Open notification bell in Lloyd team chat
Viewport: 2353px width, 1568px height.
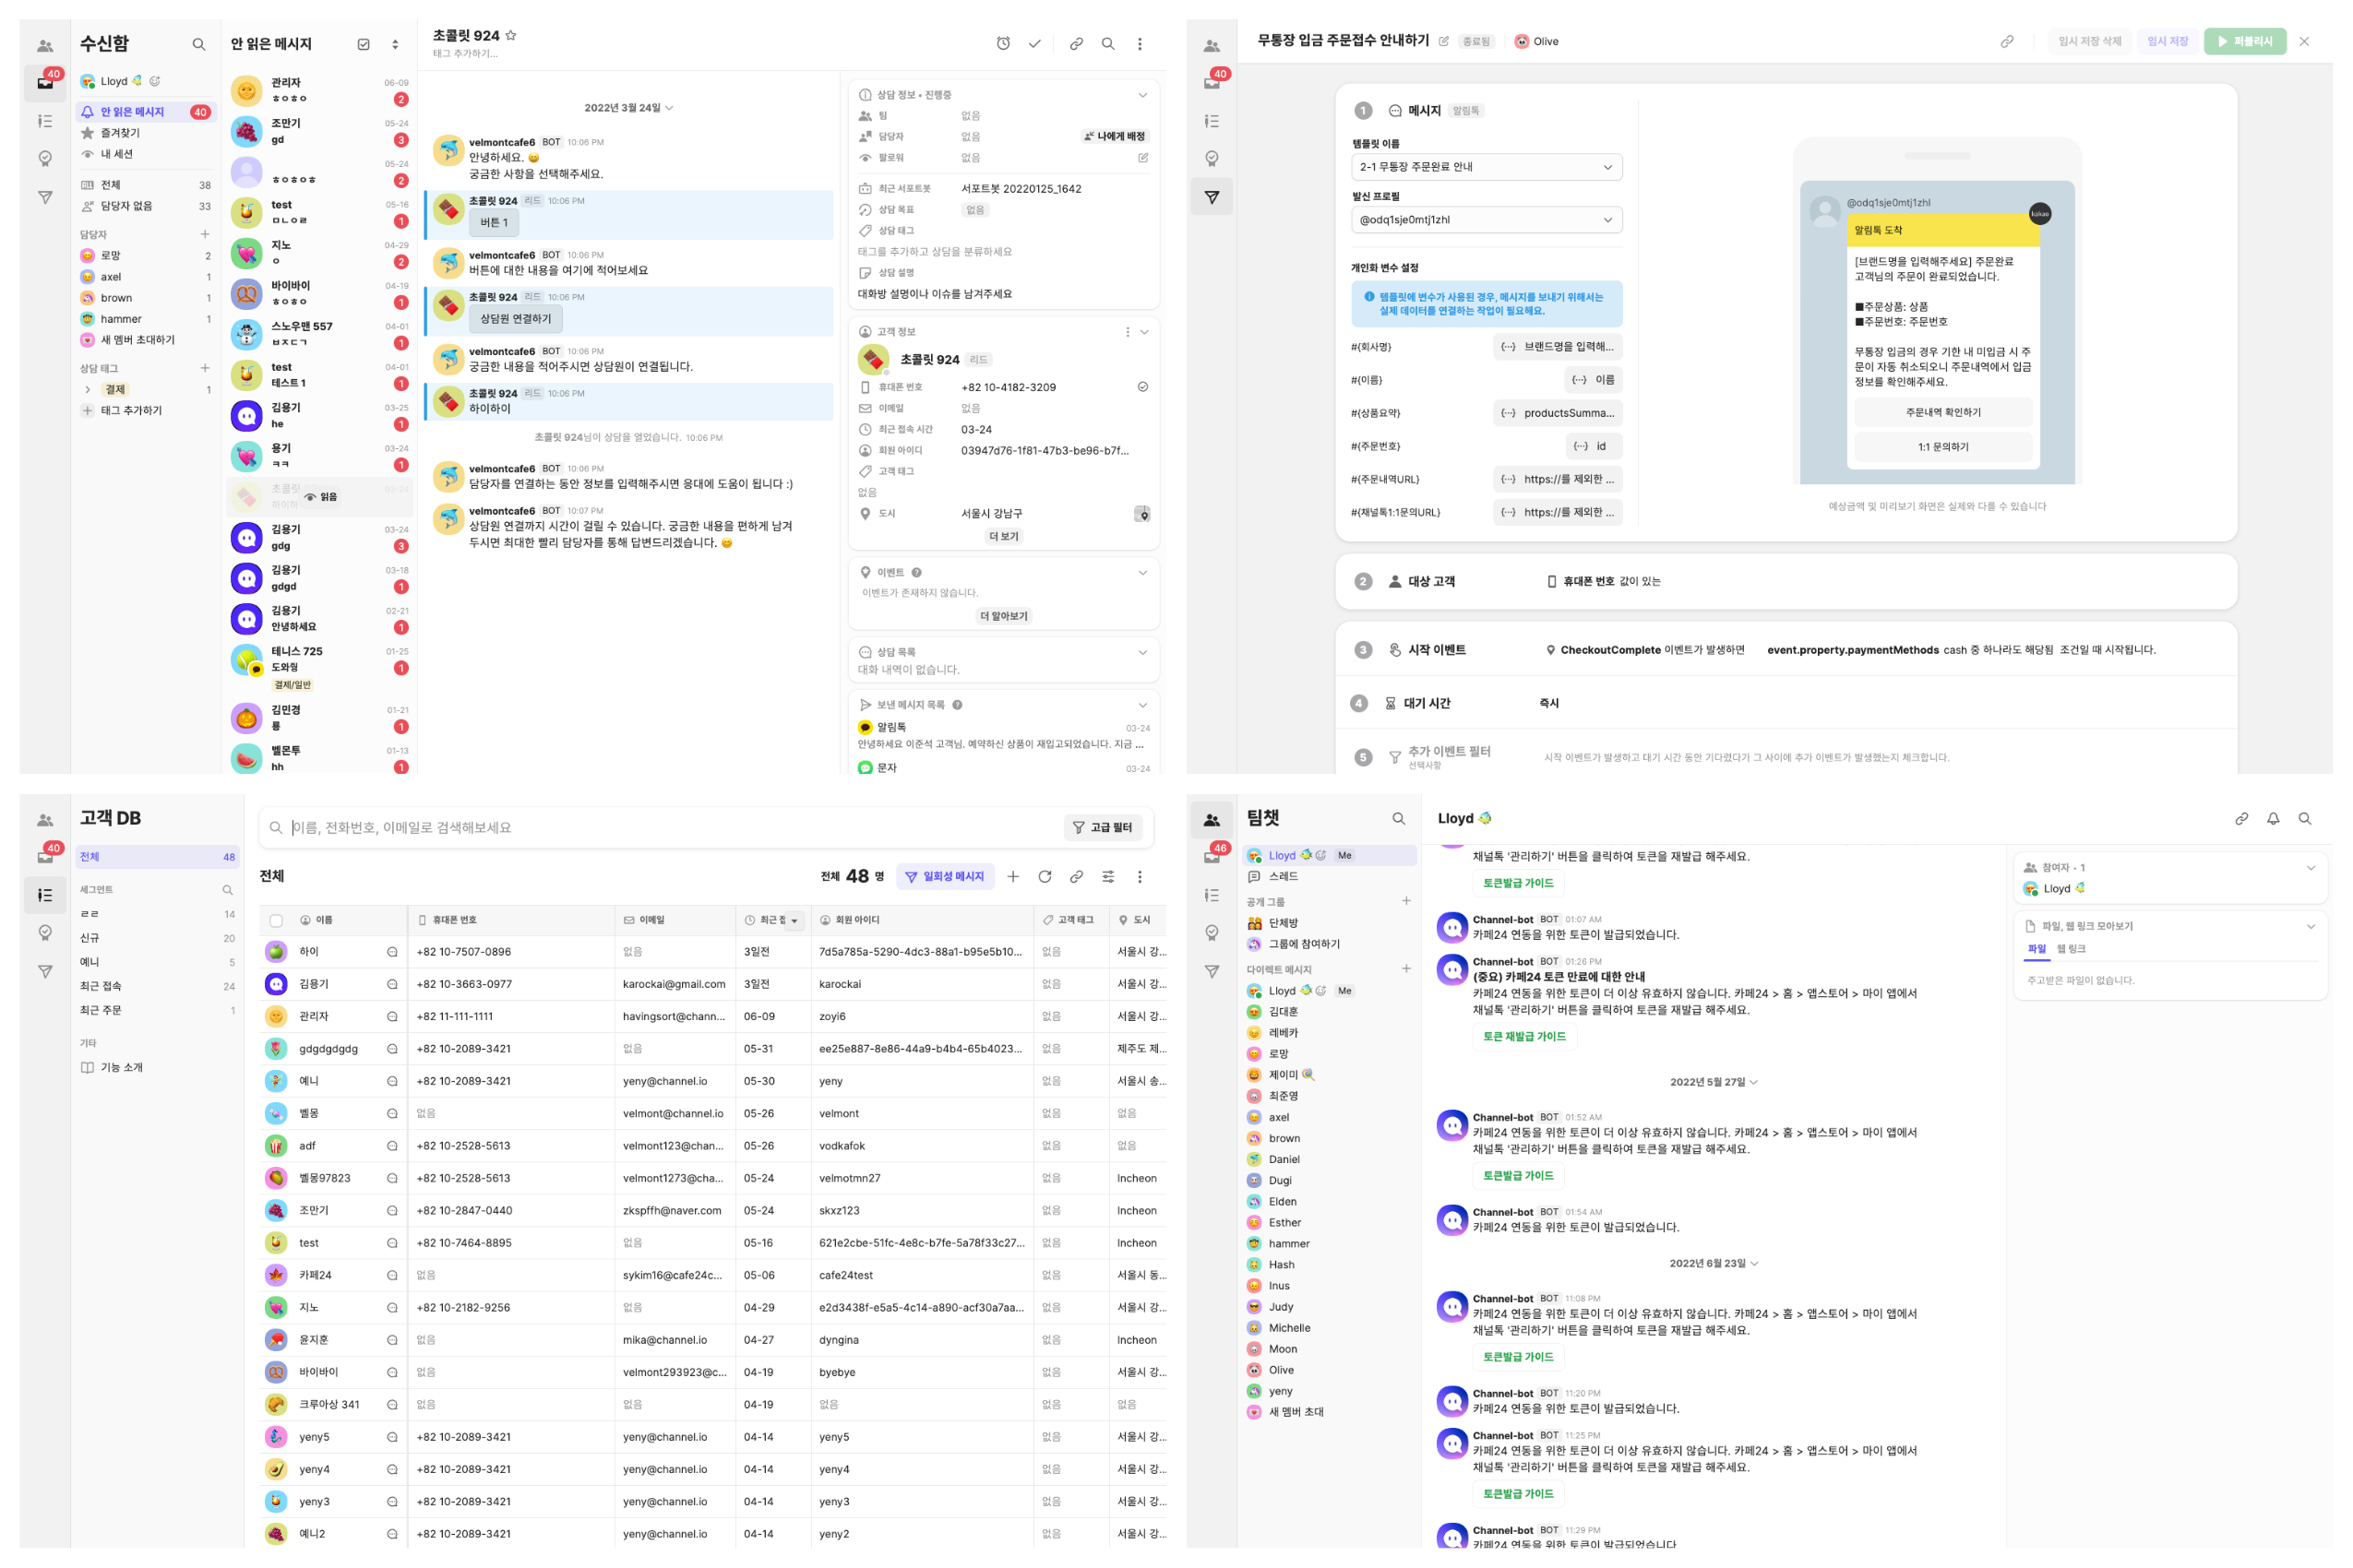[2272, 818]
